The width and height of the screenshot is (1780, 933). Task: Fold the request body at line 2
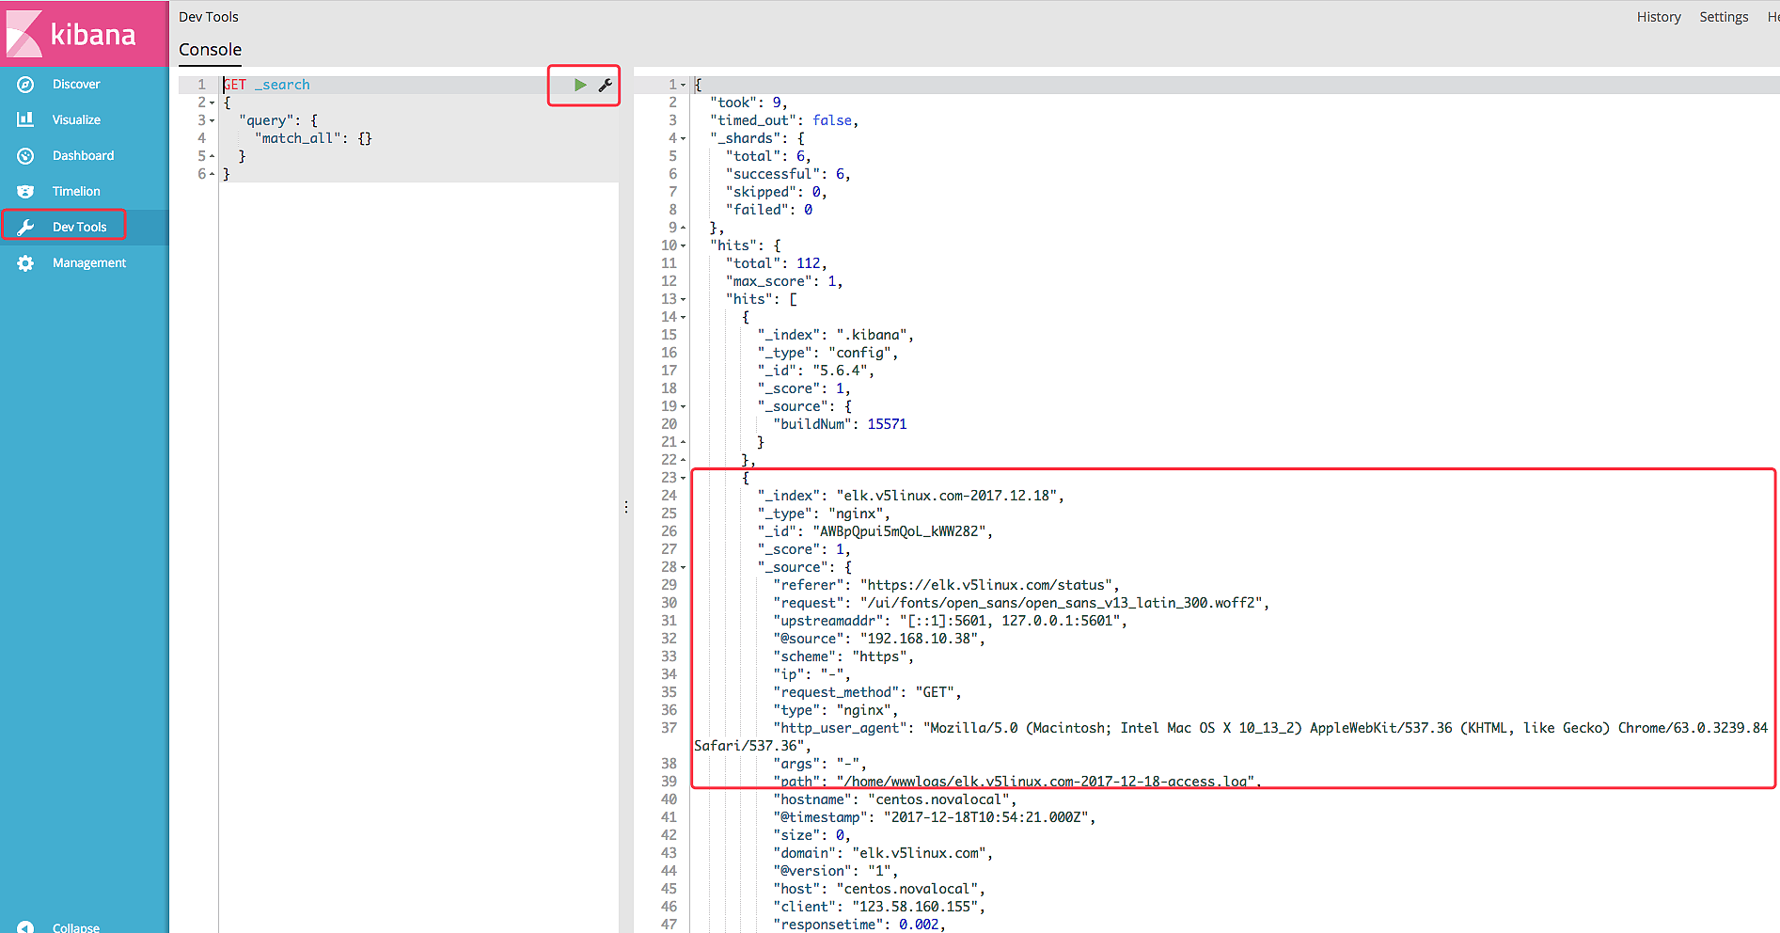213,103
